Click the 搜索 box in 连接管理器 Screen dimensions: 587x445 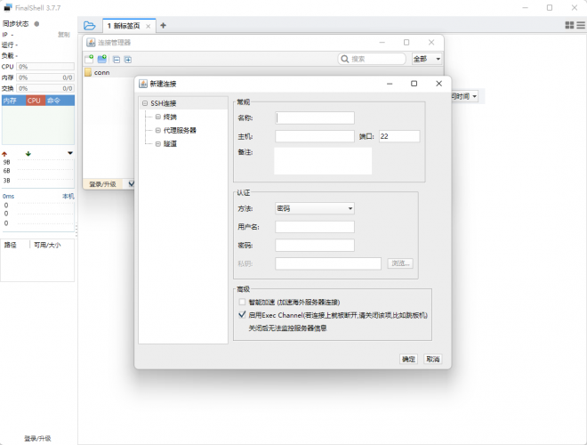(x=372, y=59)
